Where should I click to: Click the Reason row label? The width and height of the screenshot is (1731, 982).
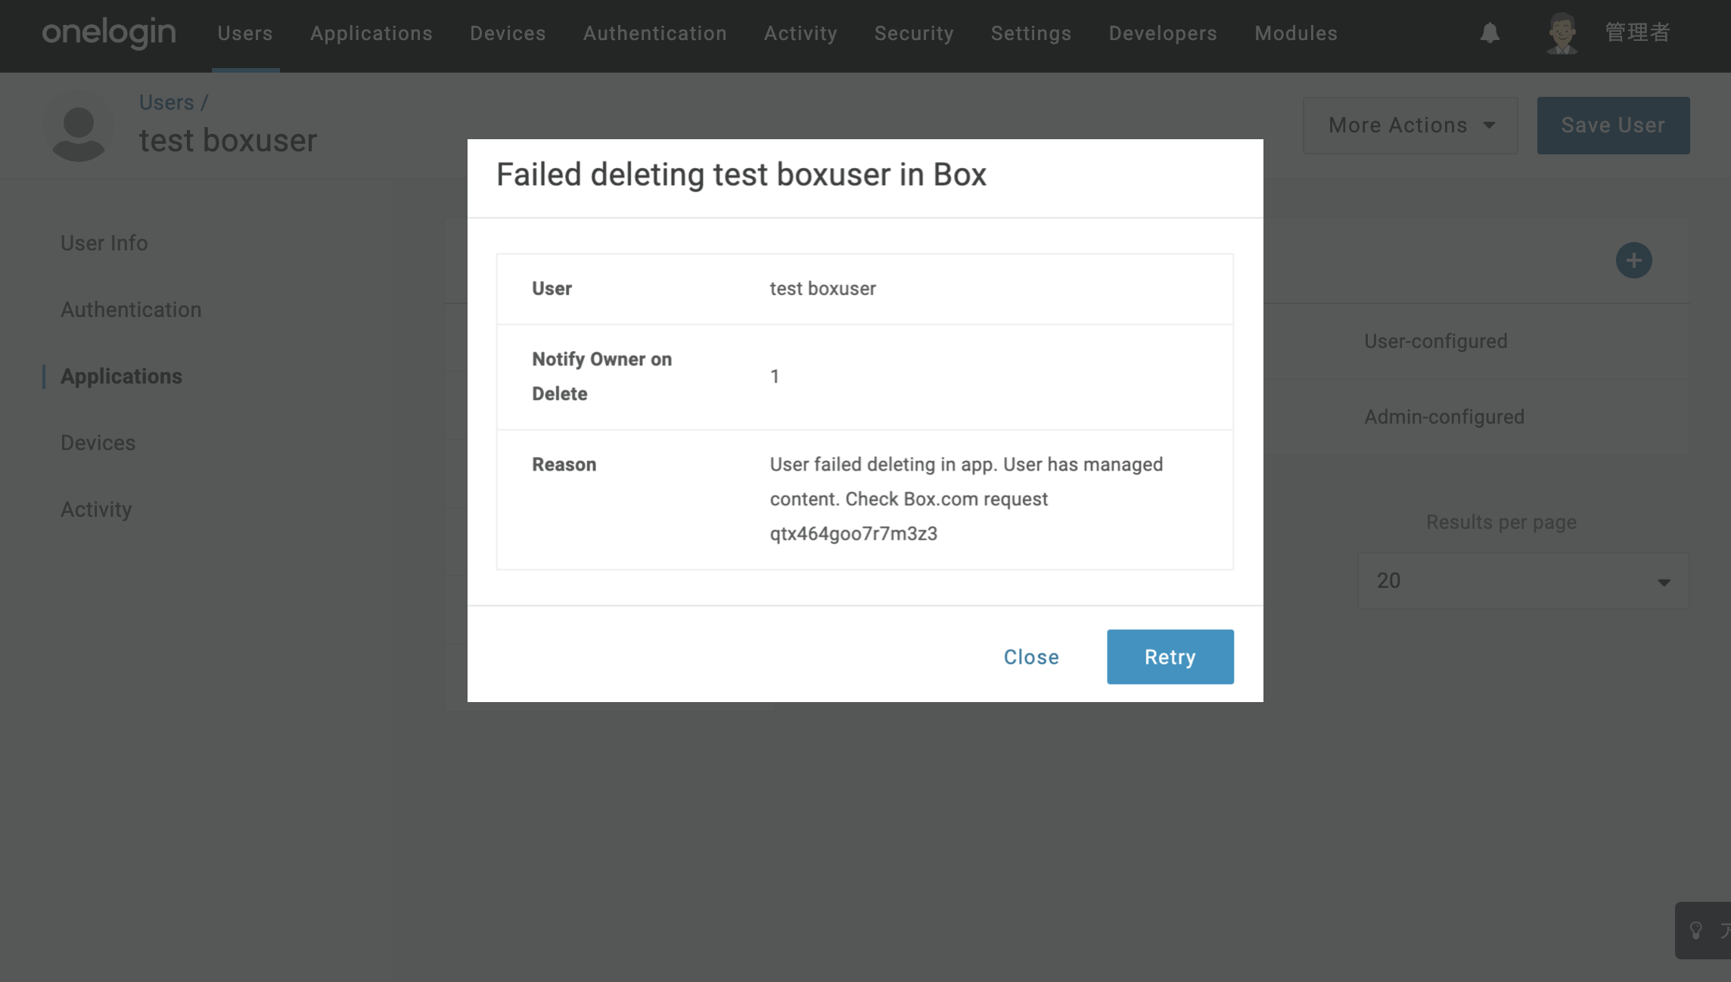(564, 465)
